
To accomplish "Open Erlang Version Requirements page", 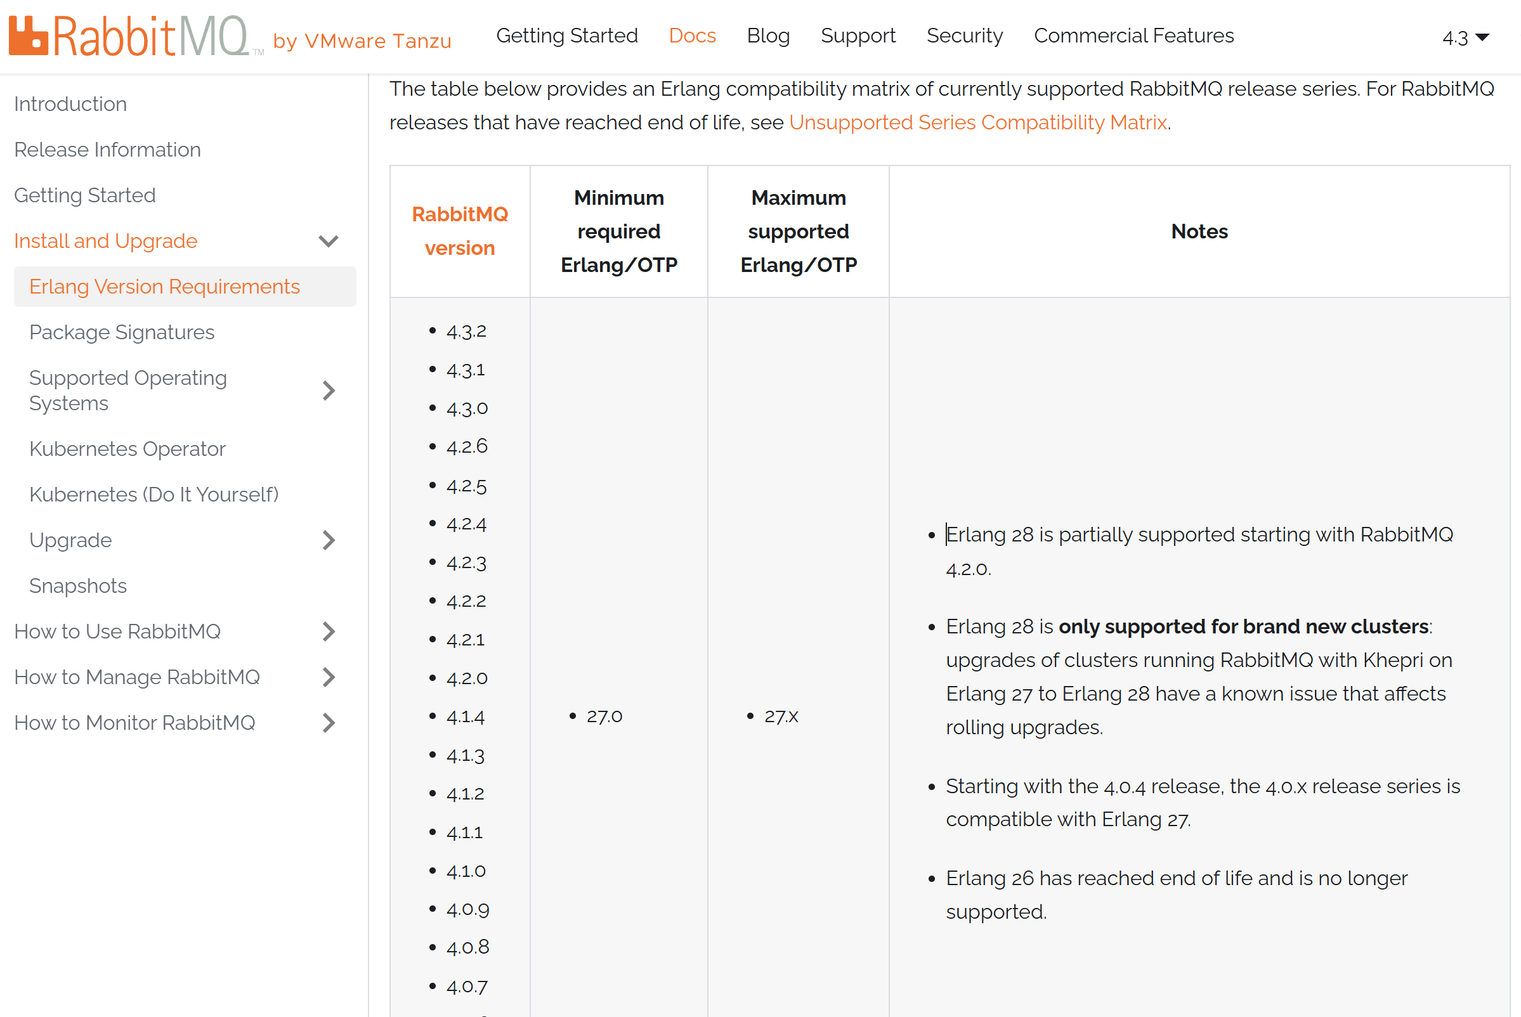I will point(185,286).
